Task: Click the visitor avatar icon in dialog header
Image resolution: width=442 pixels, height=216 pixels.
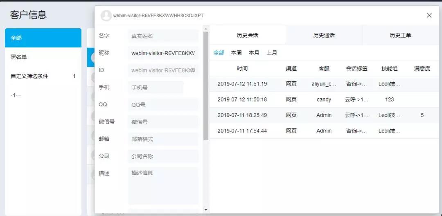Action: tap(106, 16)
